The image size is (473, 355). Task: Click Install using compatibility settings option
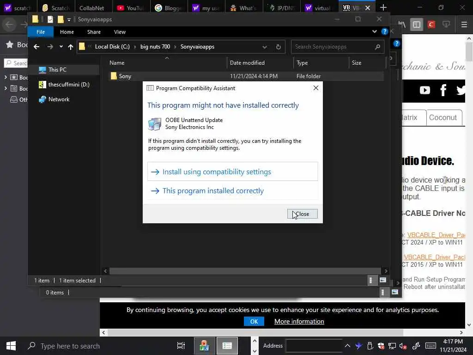click(233, 171)
